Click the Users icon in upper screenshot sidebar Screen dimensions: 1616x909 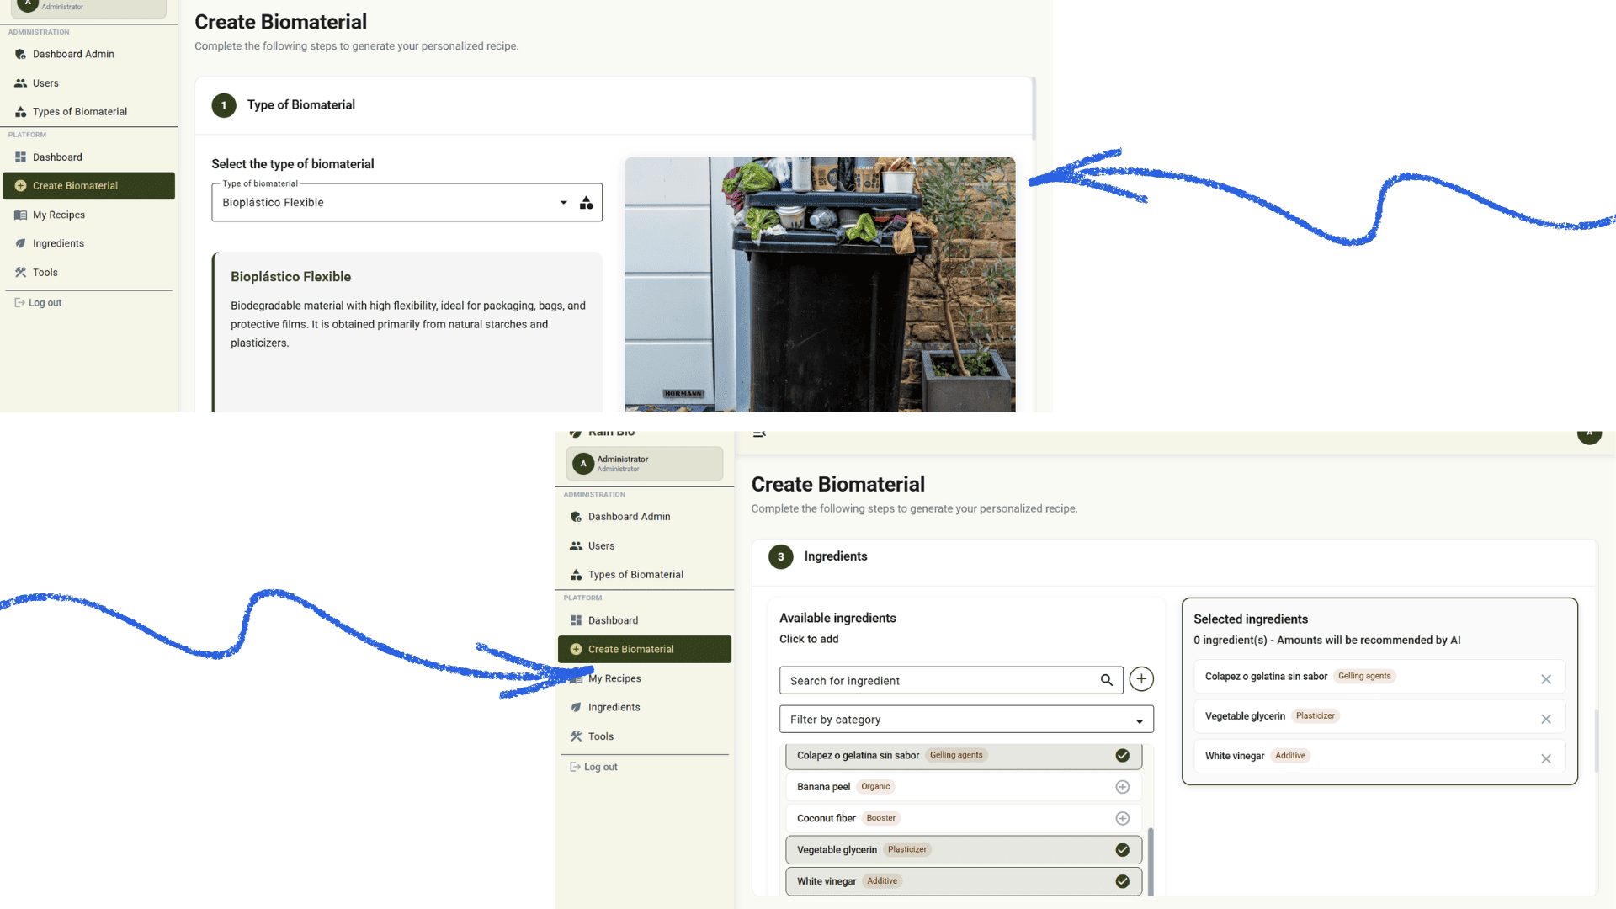tap(20, 83)
